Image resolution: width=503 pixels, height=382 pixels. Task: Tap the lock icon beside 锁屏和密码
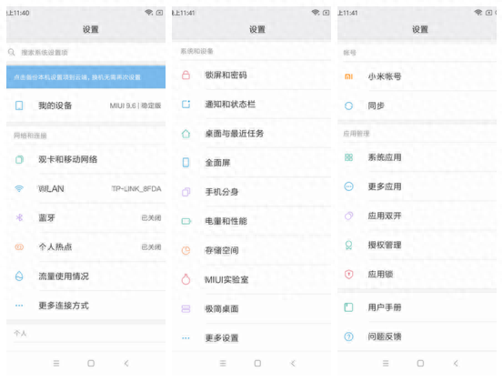(x=186, y=75)
